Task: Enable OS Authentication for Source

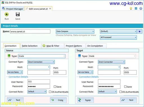Action: click(x=50, y=92)
